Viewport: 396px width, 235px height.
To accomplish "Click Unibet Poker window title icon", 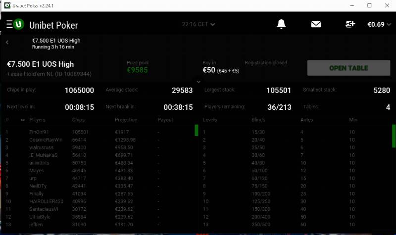I will click(x=7, y=5).
